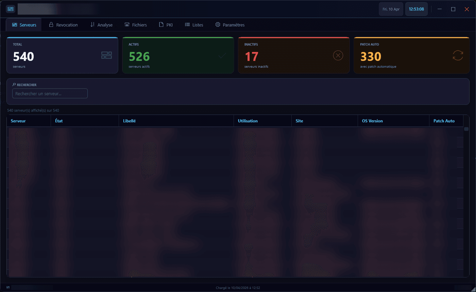Click the servers grid icon on the Total card
This screenshot has width=476, height=292.
pos(106,55)
